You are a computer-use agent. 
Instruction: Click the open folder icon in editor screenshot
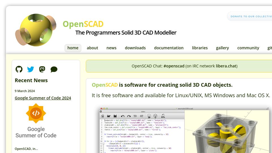109,116
